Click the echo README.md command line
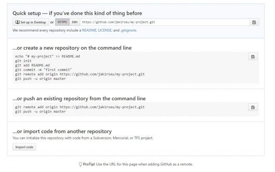The image size is (275, 172). point(47,56)
